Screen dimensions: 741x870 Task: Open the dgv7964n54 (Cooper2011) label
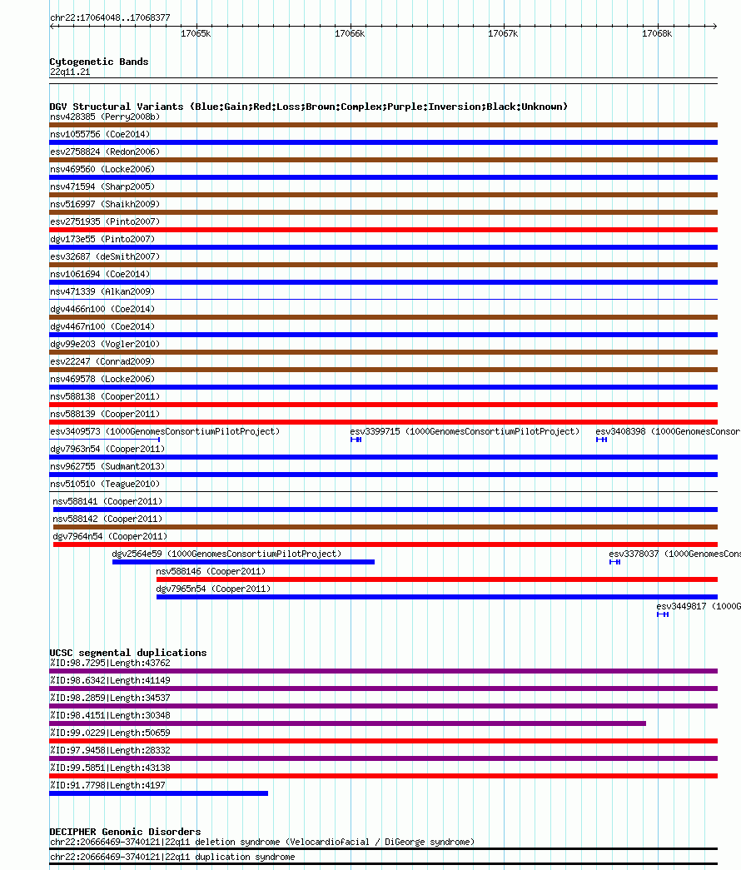pyautogui.click(x=110, y=536)
